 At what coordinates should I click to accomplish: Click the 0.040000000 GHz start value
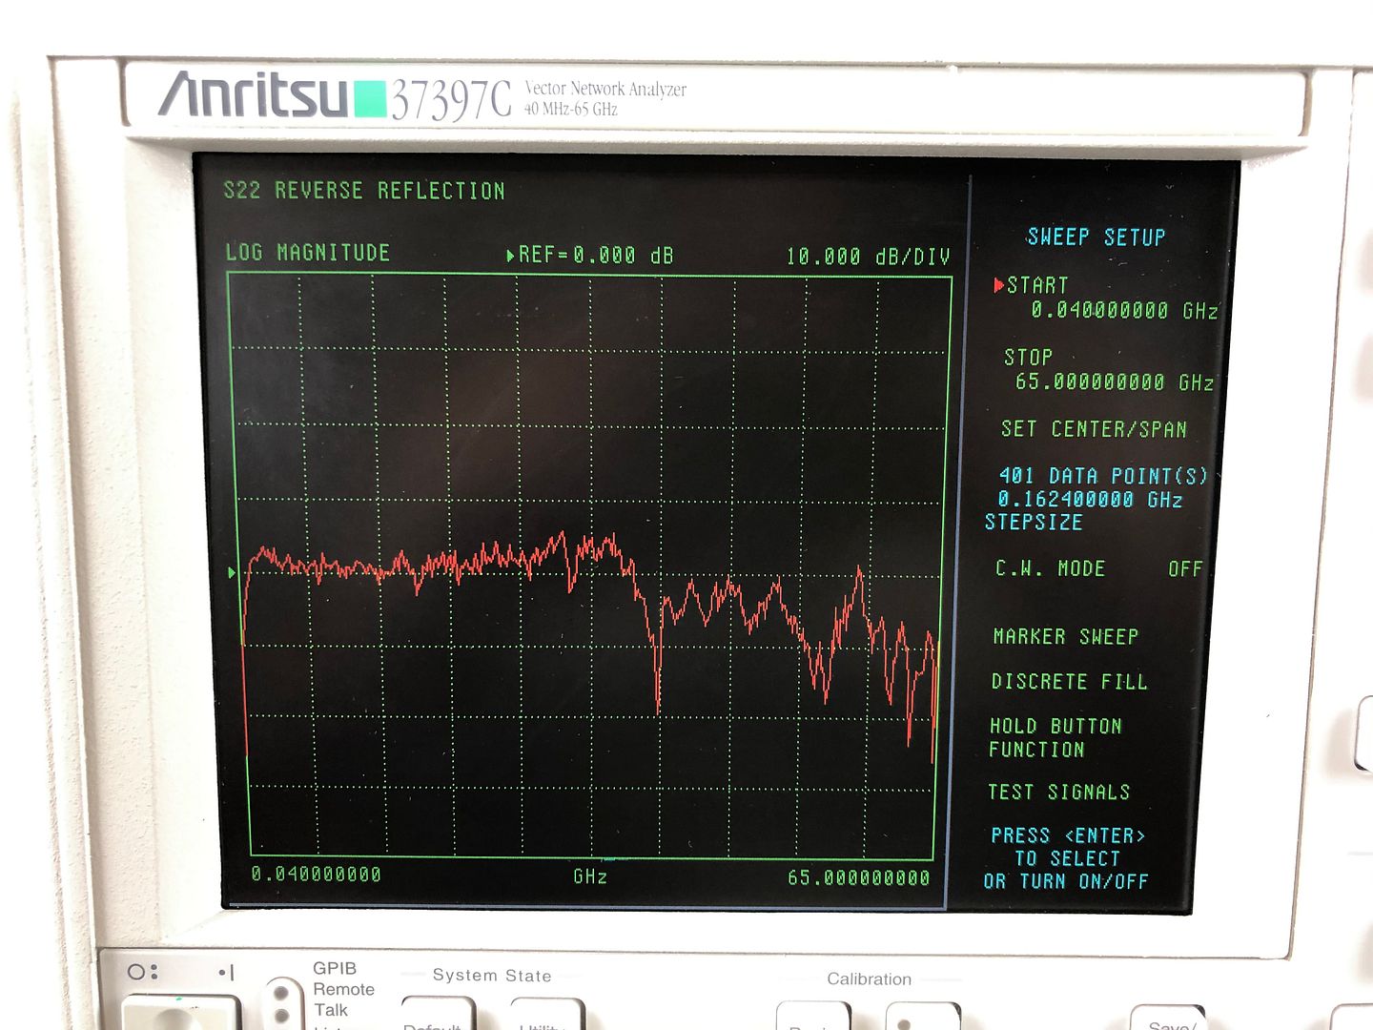click(x=1124, y=310)
